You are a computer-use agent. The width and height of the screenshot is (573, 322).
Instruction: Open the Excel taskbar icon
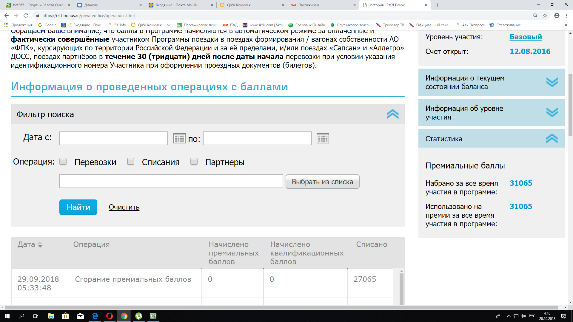(x=153, y=316)
